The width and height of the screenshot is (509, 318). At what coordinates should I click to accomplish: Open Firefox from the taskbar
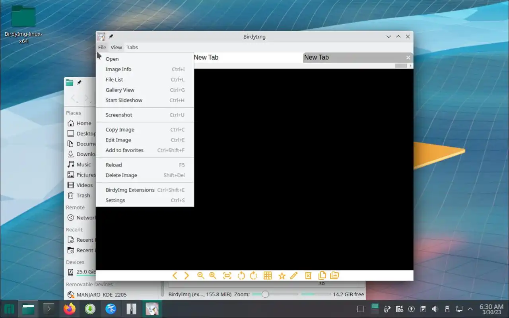point(69,309)
